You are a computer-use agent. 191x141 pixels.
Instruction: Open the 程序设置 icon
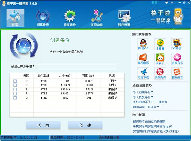click(x=124, y=18)
